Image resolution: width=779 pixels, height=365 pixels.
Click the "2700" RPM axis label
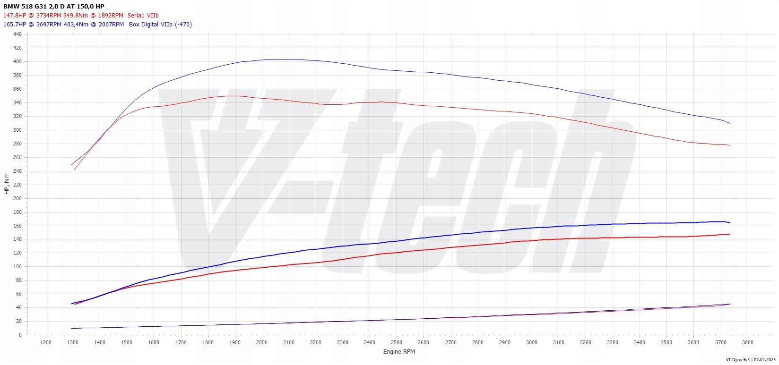451,343
